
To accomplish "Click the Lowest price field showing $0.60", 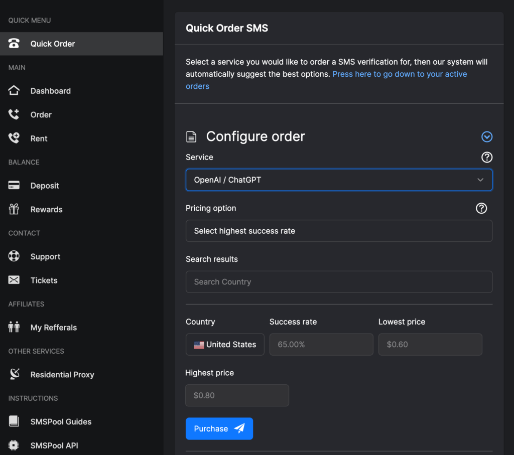I will point(430,345).
